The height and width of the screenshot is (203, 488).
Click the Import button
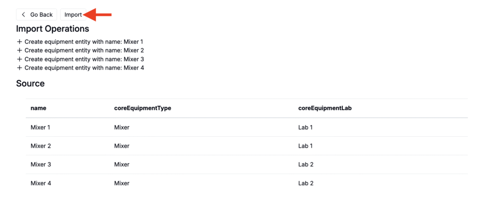[x=73, y=15]
